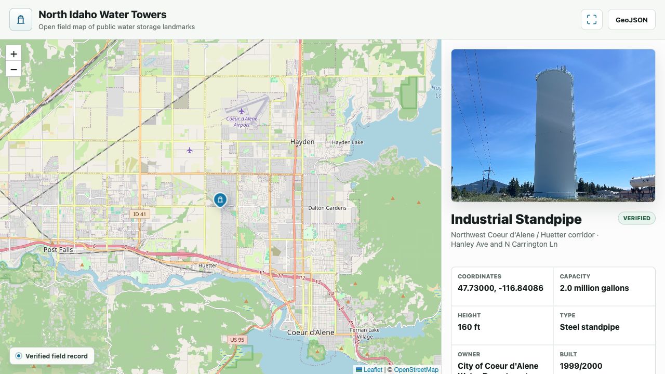Click the VERIFIED status badge

[636, 218]
